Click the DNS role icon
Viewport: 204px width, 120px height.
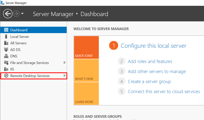point(6,56)
